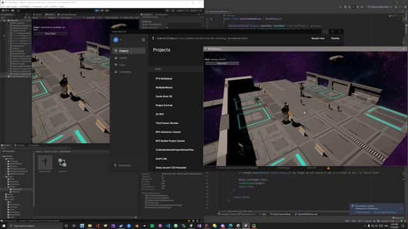Select CivilizationDemoProjectStarterFiles project
Viewport: 408px width, 229px height.
point(174,150)
